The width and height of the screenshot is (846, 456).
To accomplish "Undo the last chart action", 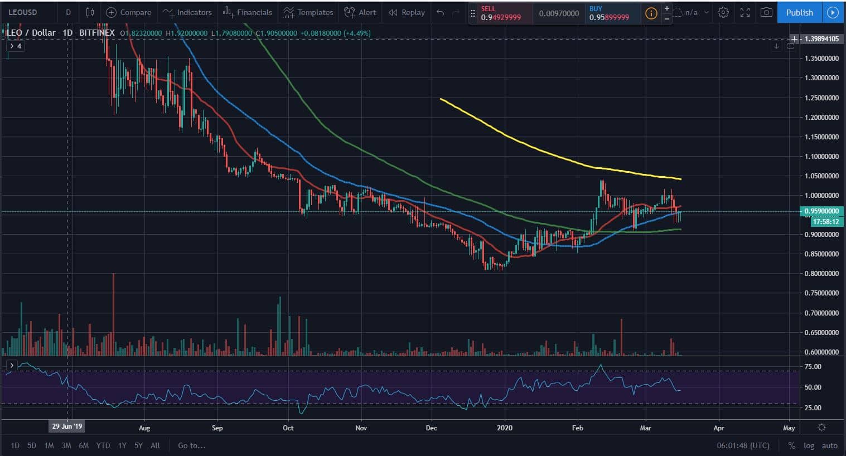I will click(x=441, y=12).
